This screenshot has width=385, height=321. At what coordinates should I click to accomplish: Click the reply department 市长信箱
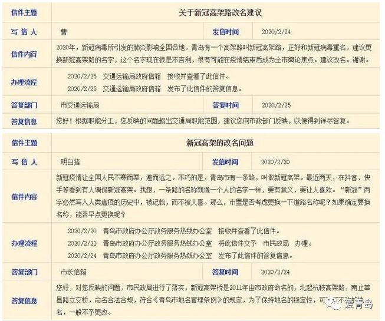[x=73, y=272]
